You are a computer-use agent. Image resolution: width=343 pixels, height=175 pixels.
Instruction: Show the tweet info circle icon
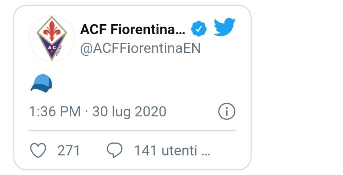pyautogui.click(x=227, y=112)
